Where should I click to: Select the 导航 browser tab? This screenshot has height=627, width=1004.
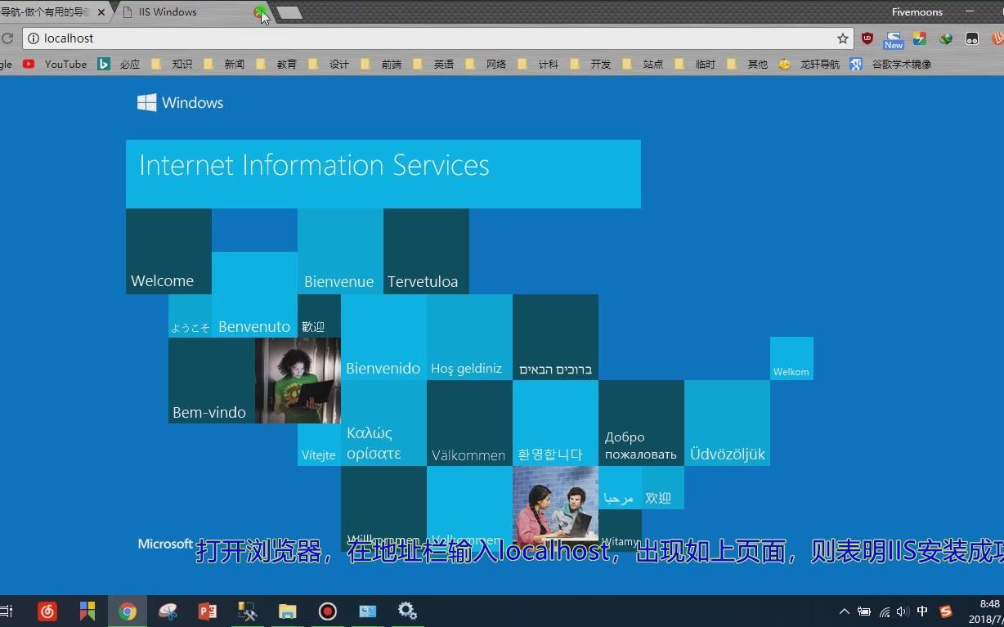[x=49, y=11]
